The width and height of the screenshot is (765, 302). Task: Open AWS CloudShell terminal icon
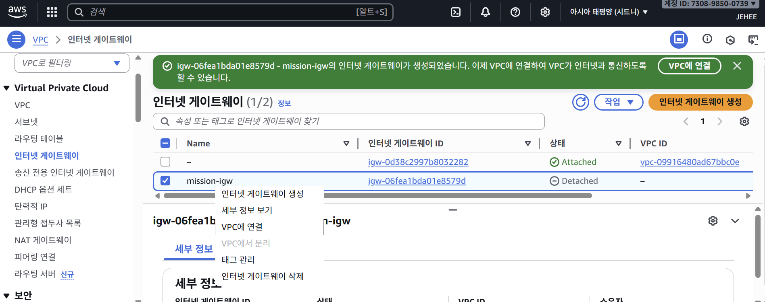[x=455, y=12]
